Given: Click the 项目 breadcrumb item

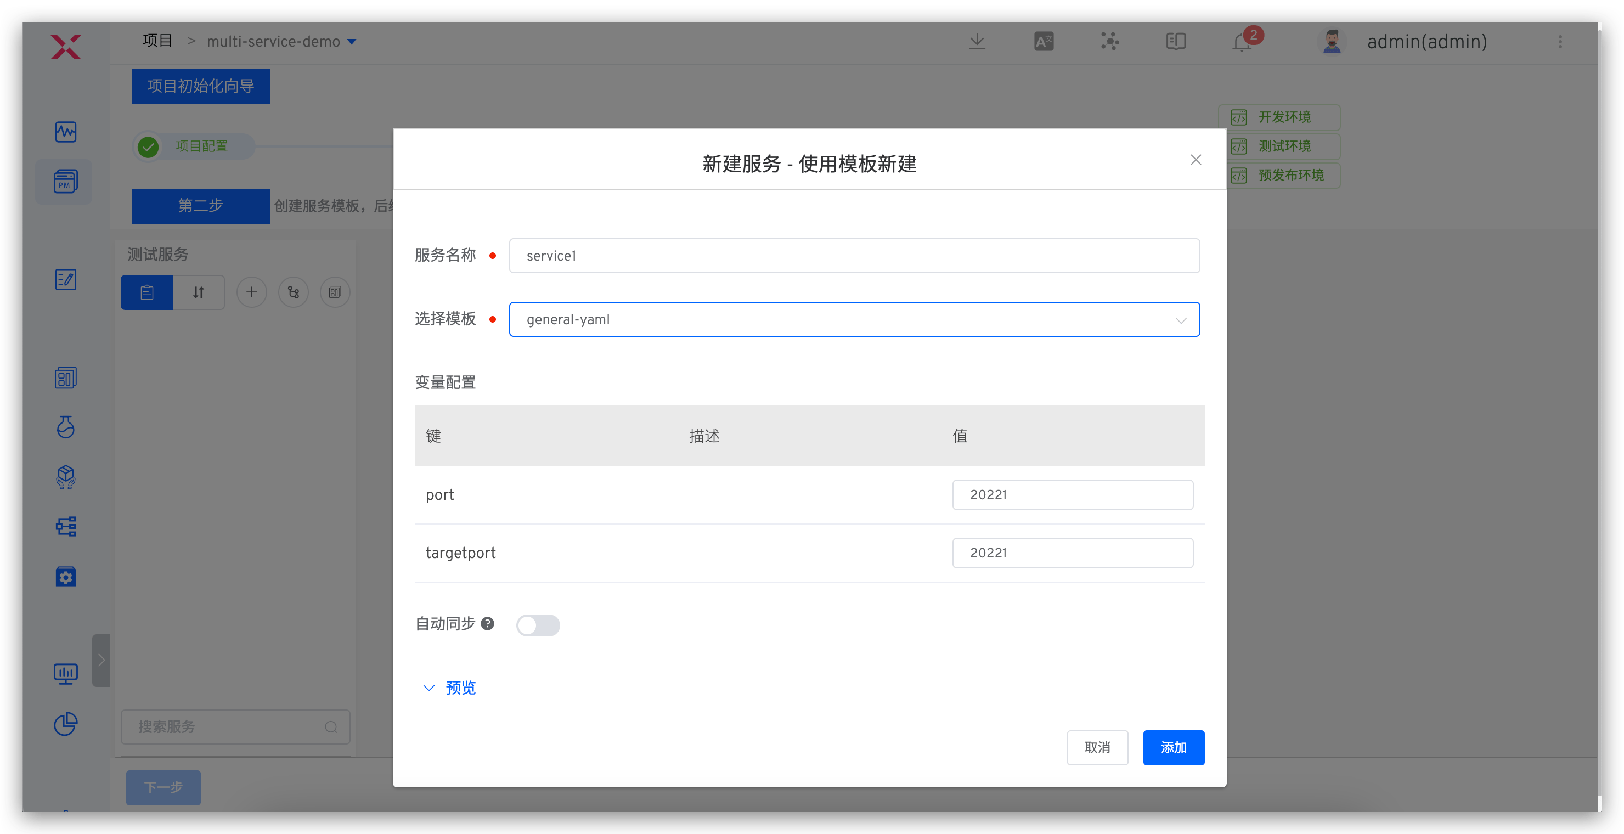Looking at the screenshot, I should click(x=157, y=41).
